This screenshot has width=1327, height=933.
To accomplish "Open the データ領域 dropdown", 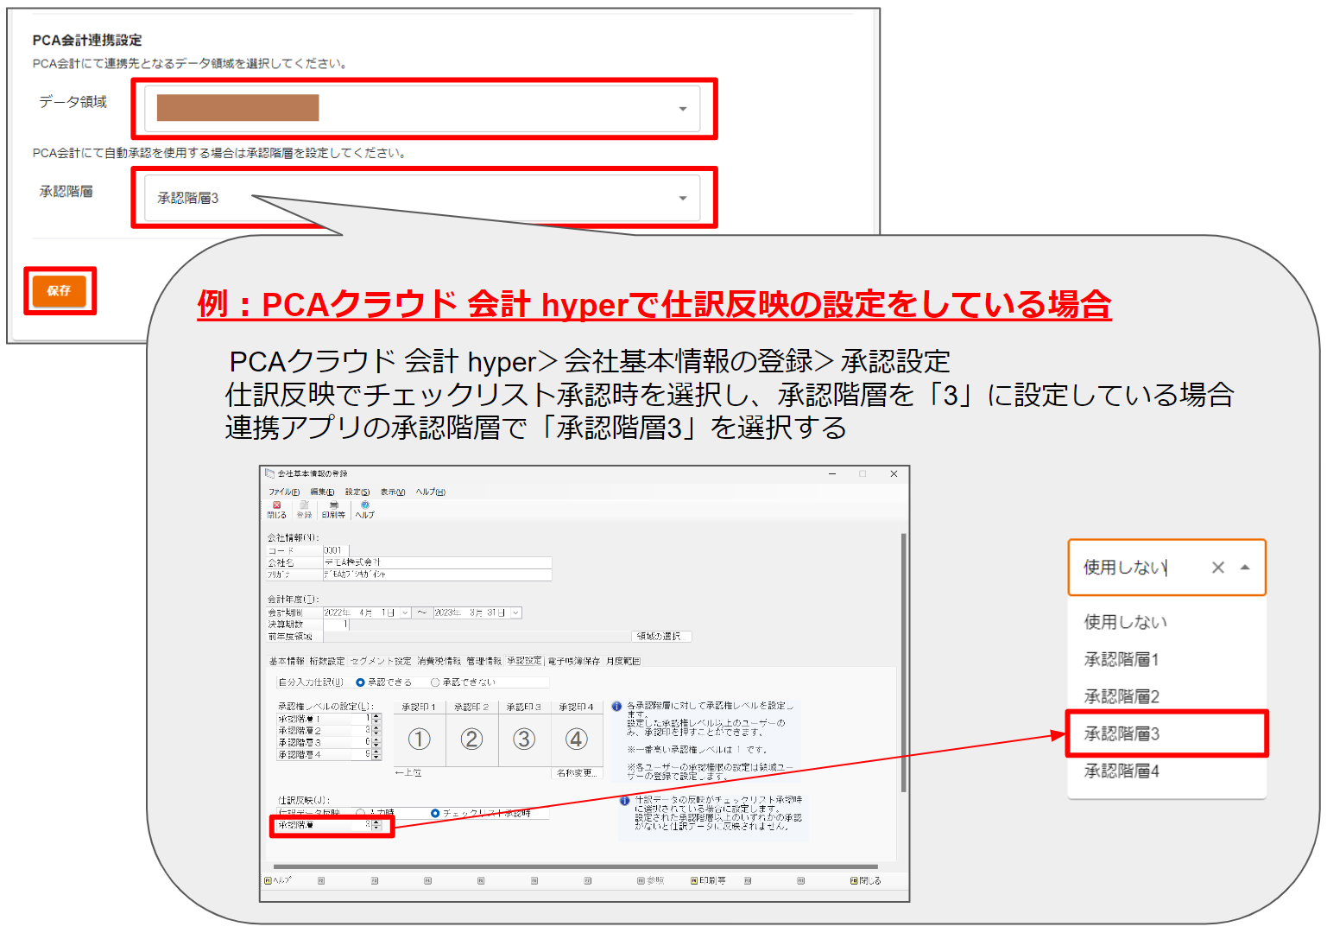I will point(422,109).
